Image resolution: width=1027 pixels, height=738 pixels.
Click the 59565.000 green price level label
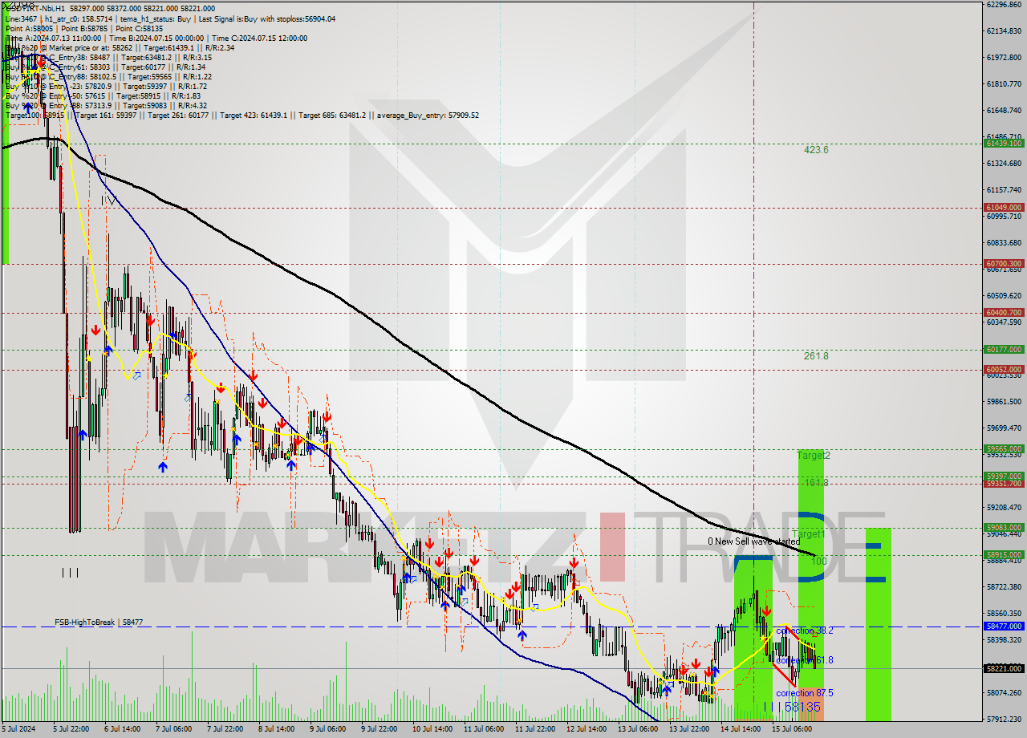coord(1003,449)
